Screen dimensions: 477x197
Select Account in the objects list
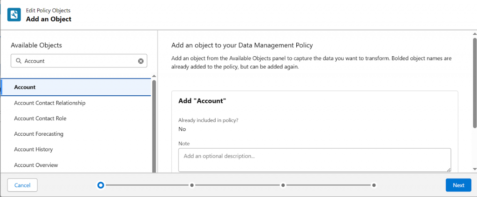(25, 87)
